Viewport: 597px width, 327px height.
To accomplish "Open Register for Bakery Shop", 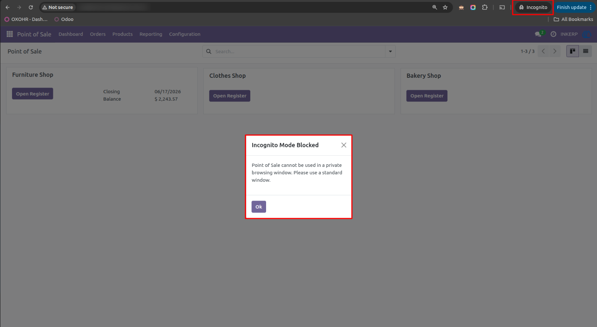I will click(x=427, y=96).
